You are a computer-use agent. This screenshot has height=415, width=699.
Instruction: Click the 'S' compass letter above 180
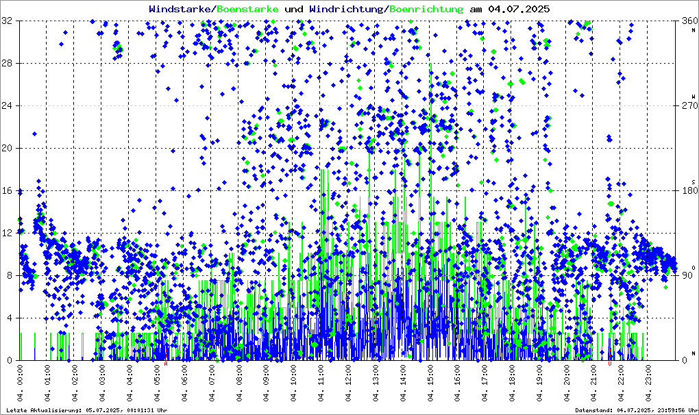694,181
